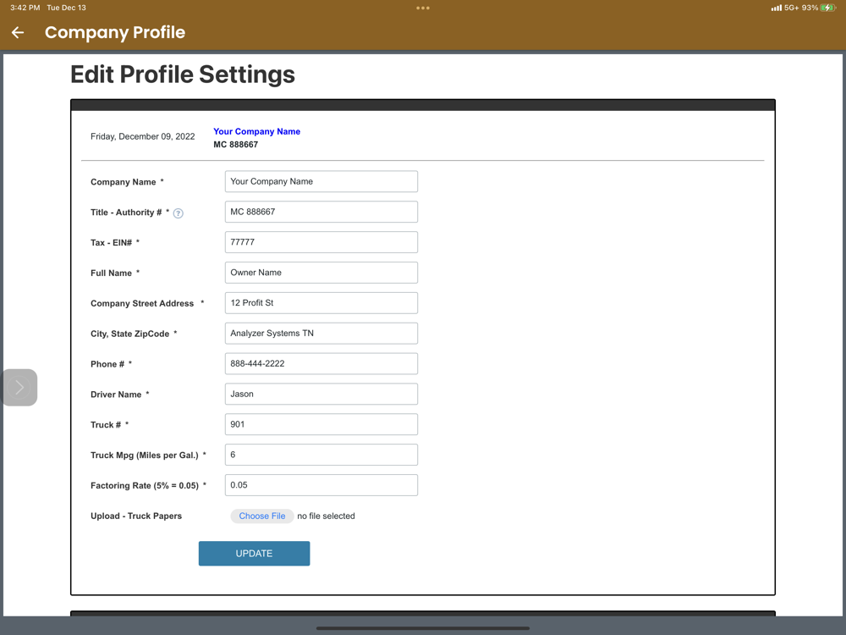Click the 'no file selected' text
Image resolution: width=846 pixels, height=635 pixels.
(326, 516)
